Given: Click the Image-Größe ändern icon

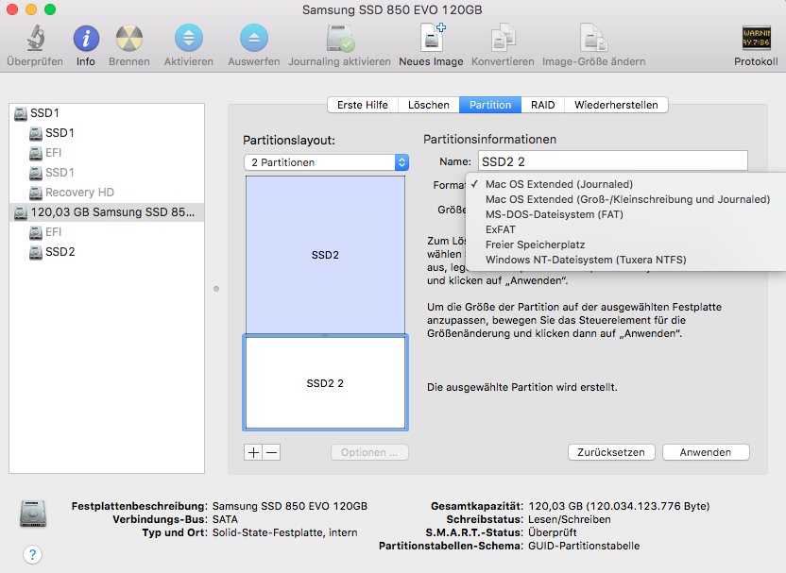Looking at the screenshot, I should 593,38.
